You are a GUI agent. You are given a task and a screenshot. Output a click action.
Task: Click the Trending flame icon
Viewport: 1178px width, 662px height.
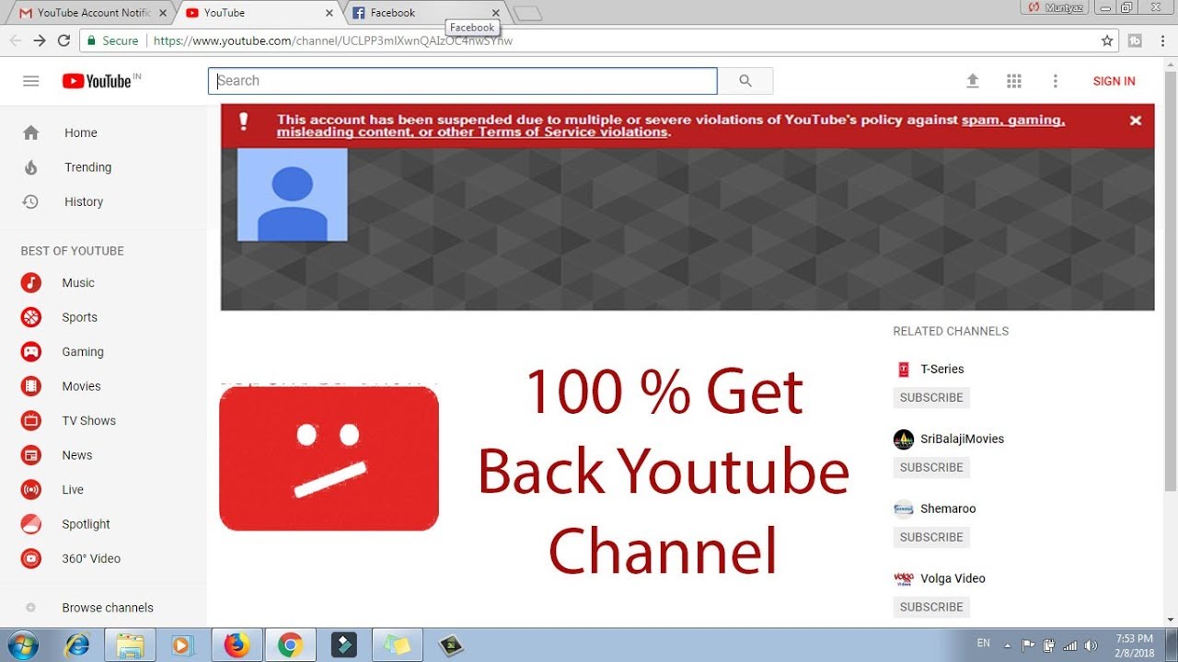pyautogui.click(x=31, y=167)
